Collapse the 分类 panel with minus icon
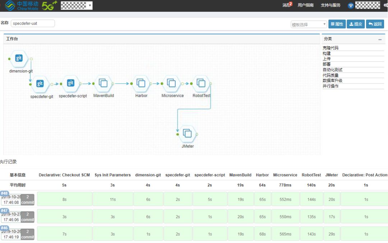The image size is (388, 243). click(380, 39)
